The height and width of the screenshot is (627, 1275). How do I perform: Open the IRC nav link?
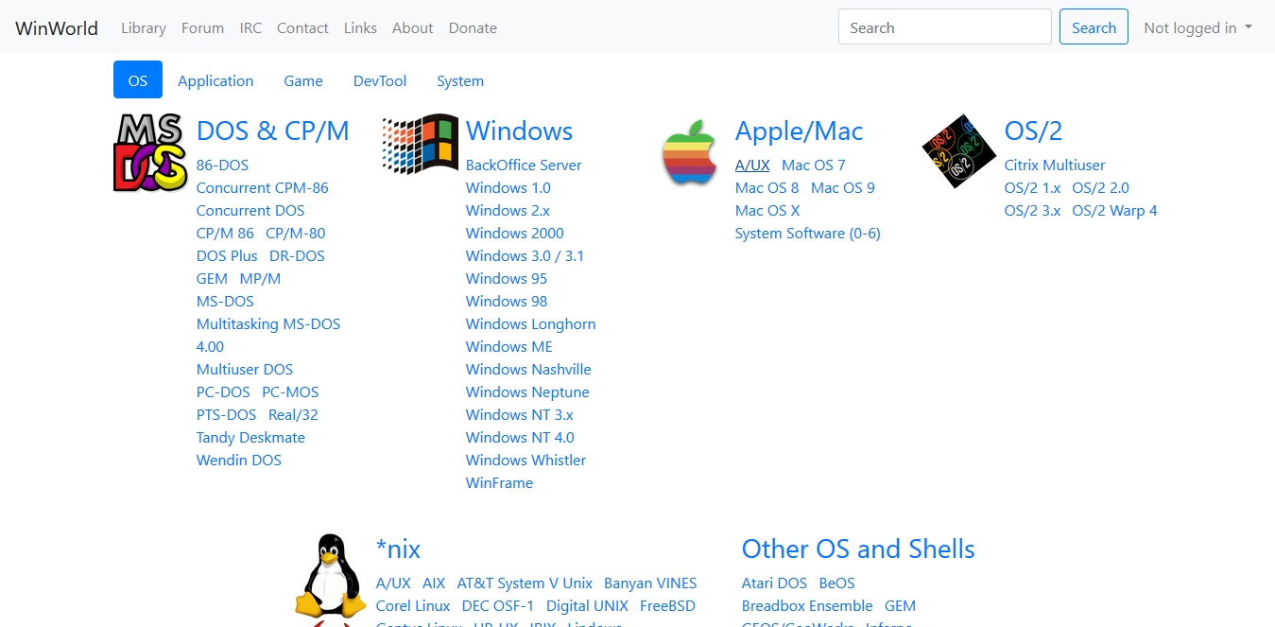tap(250, 27)
